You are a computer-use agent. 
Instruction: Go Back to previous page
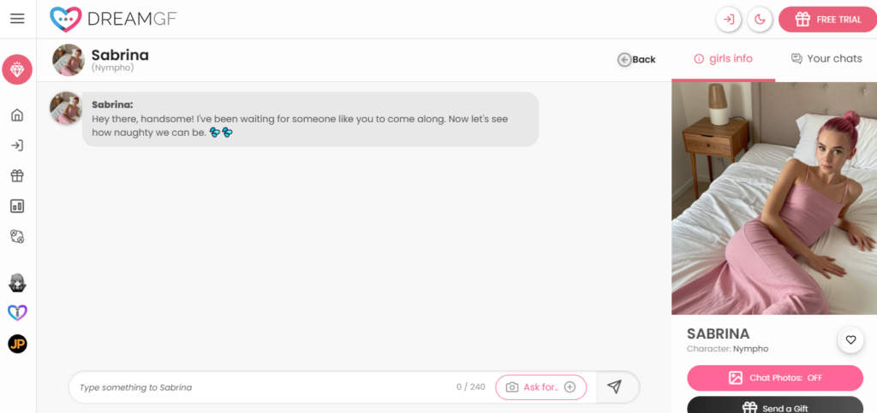[636, 59]
